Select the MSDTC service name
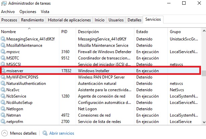This screenshot has height=139, width=206. click(x=13, y=58)
